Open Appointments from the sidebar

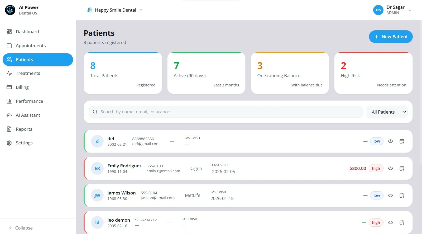pyautogui.click(x=38, y=46)
